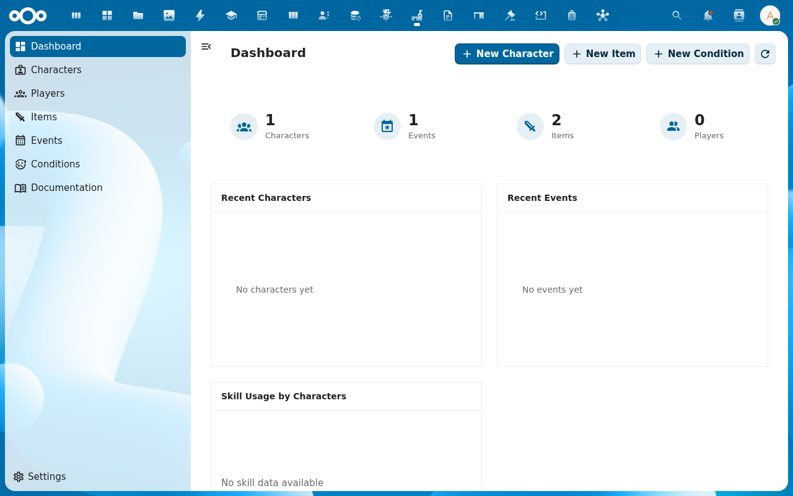
Task: Open the desk app icon
Action: click(479, 15)
